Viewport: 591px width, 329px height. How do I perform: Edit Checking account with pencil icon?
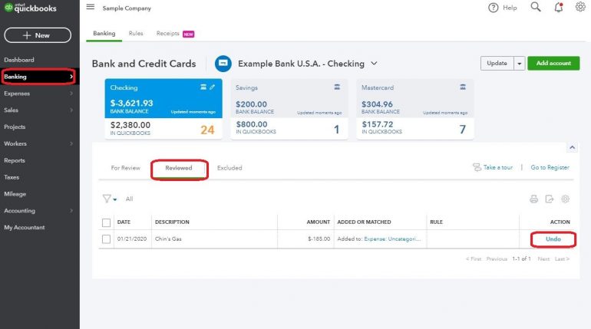pos(213,87)
